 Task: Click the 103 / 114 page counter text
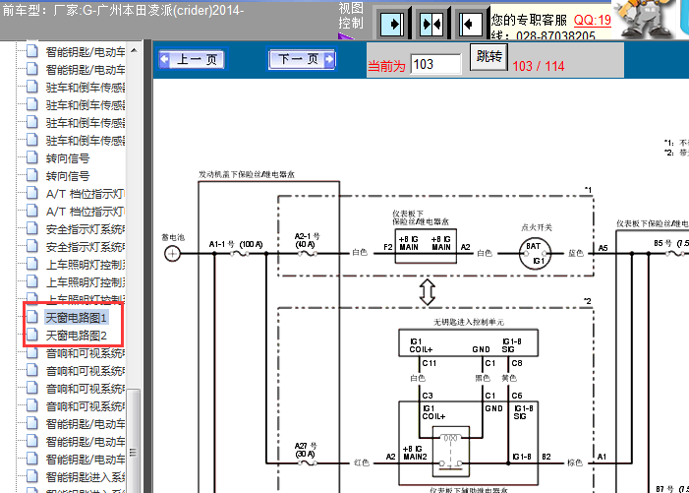(539, 66)
